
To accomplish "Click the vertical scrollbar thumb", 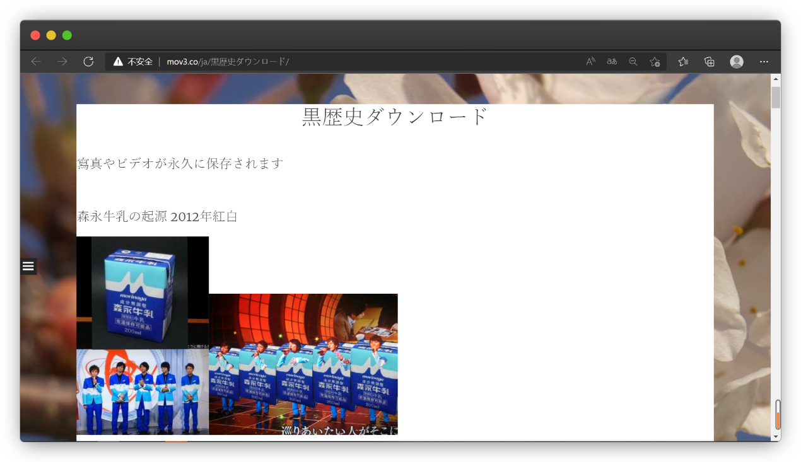I will tap(776, 98).
